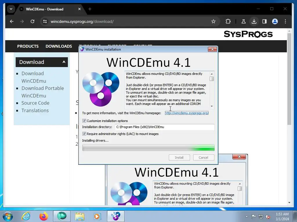Click the Installation directory field
The width and height of the screenshot is (297, 222).
[165, 127]
